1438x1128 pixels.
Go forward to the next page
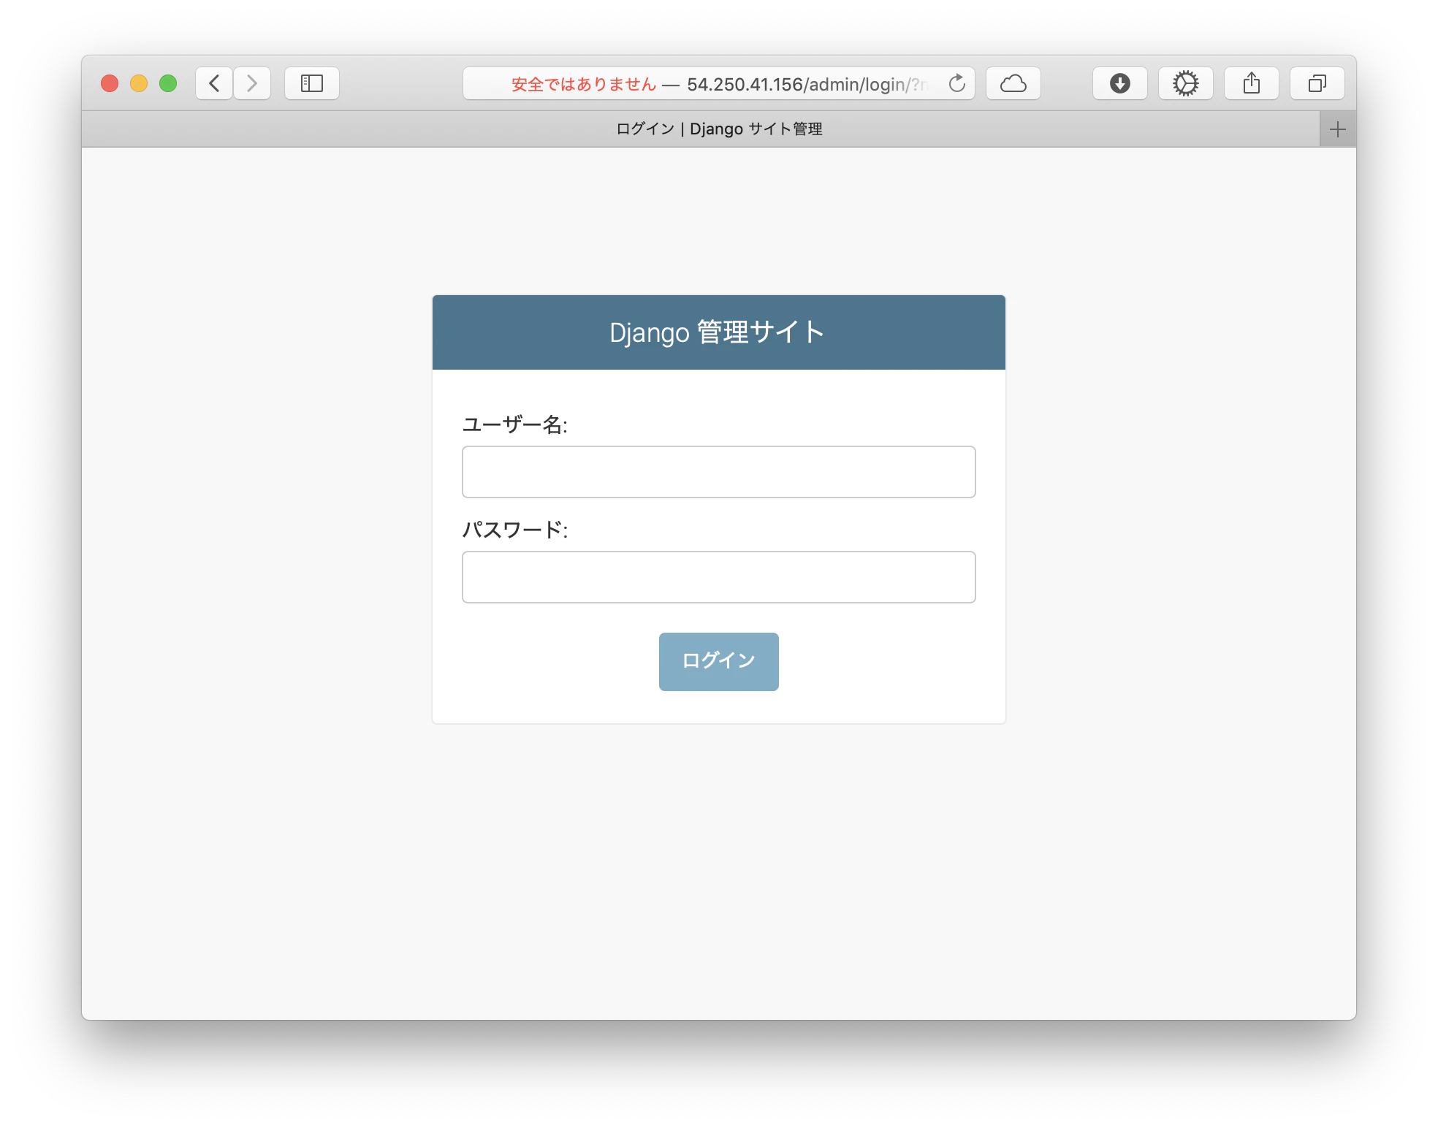[x=252, y=83]
